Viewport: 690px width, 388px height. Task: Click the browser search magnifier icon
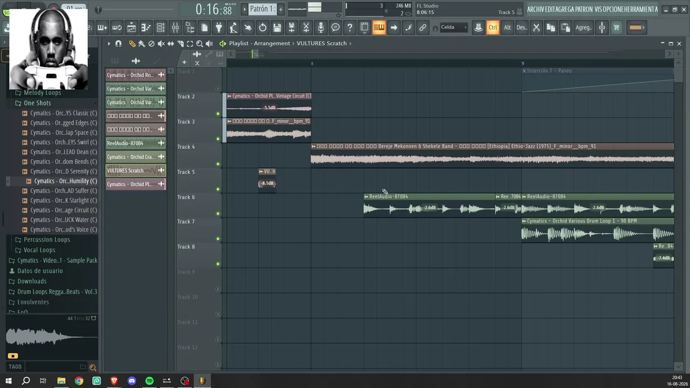point(93,368)
